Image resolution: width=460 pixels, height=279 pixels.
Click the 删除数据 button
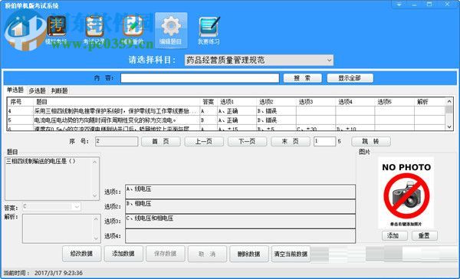[x=249, y=254]
